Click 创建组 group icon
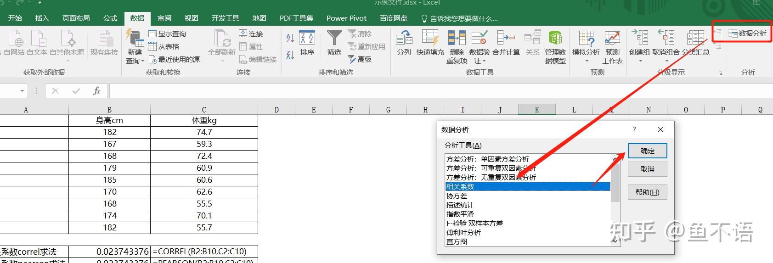This screenshot has width=773, height=263. point(639,46)
